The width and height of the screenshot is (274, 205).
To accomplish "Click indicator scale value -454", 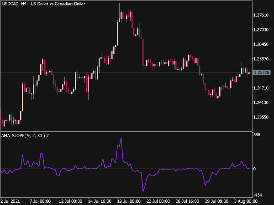I will (258, 195).
